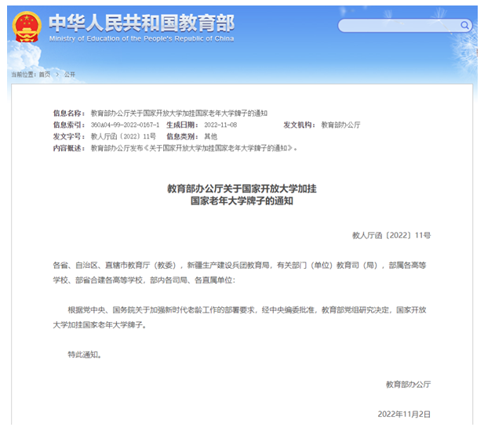The height and width of the screenshot is (427, 484).
Task: Click the breadcrumb chevron separator
Action: 57,74
